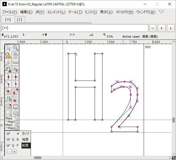Select the Spiro curve tool

point(16,70)
